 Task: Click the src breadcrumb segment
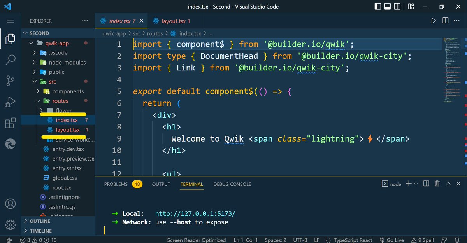coord(136,33)
